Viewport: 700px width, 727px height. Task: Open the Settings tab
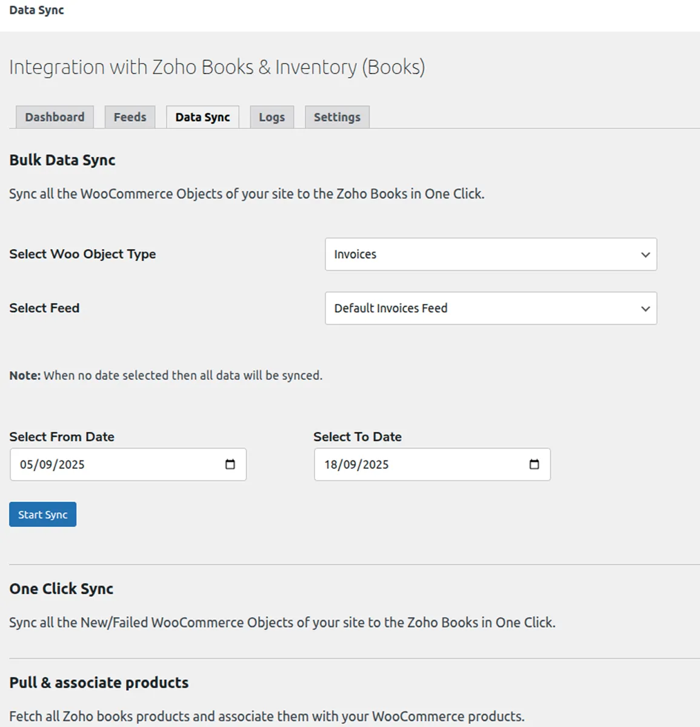tap(337, 117)
